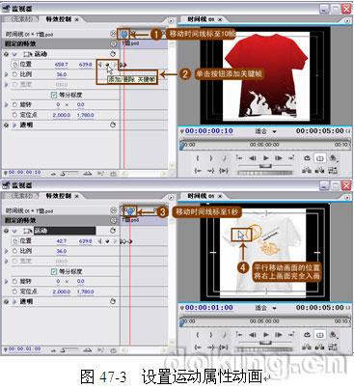The image size is (354, 389).
Task: Click the blue 00:00:00:10 timecode above the time ruler
Action: pyautogui.click(x=209, y=131)
